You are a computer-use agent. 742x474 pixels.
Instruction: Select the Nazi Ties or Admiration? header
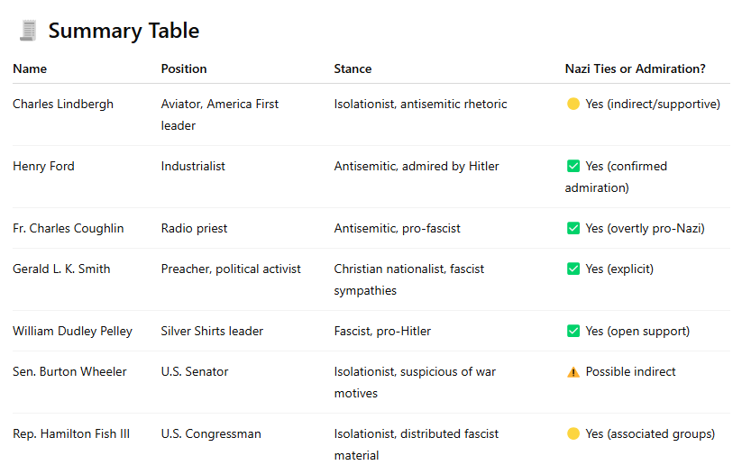coord(635,69)
